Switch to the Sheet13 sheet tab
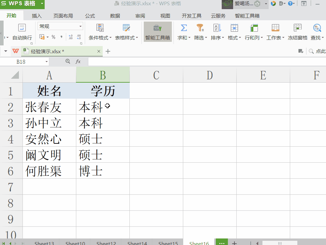The height and width of the screenshot is (245, 326). pyautogui.click(x=44, y=243)
